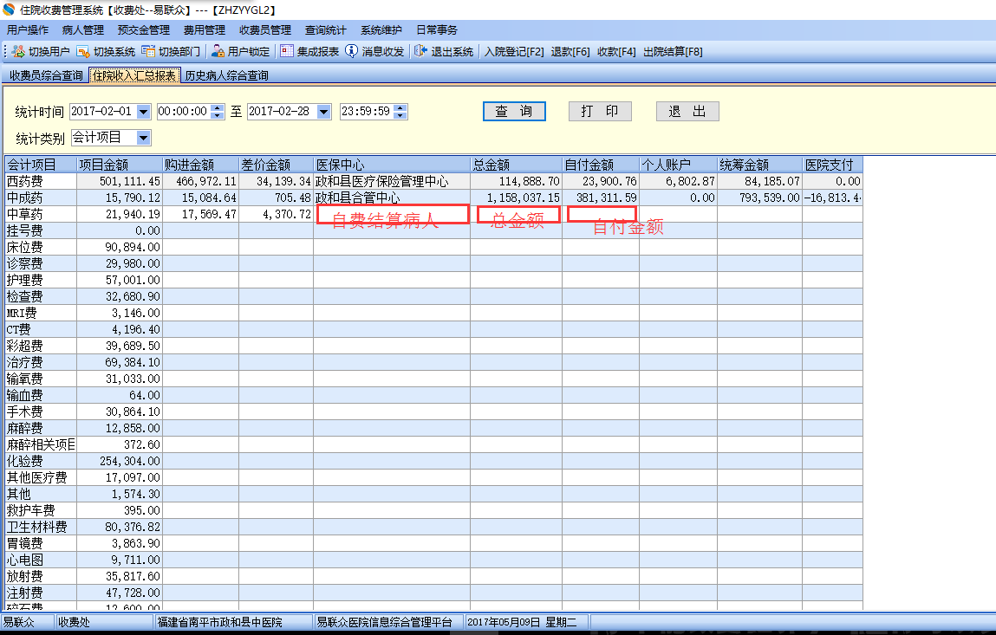
Task: Click total amount cell 1,158,037.15
Action: (x=517, y=198)
